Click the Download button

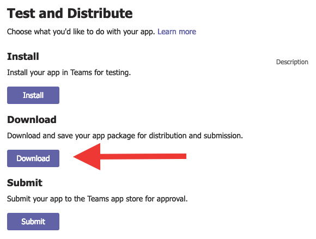click(x=33, y=158)
